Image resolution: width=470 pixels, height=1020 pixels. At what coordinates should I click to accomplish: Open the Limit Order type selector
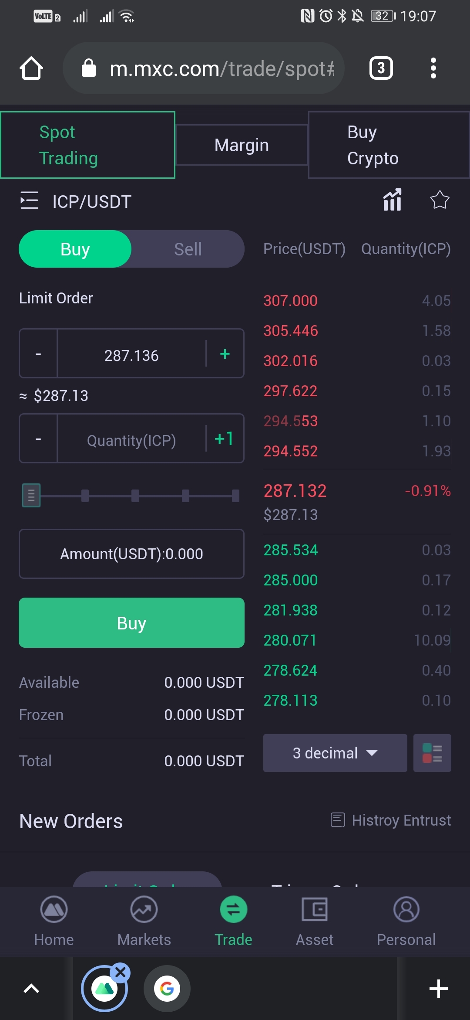pyautogui.click(x=56, y=298)
